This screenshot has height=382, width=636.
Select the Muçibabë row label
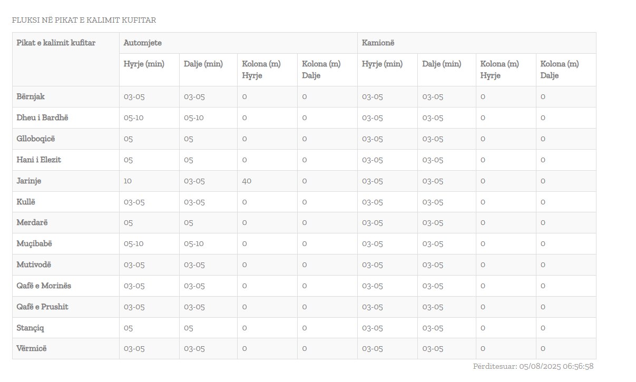coord(34,244)
